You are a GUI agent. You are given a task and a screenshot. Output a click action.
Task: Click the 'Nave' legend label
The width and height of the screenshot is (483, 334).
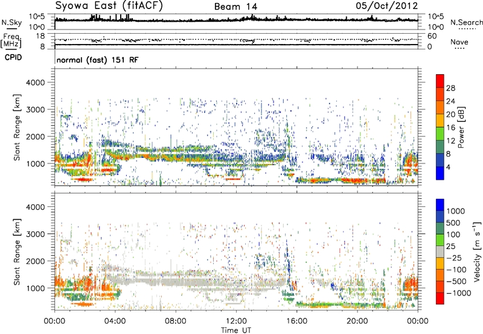pyautogui.click(x=459, y=42)
